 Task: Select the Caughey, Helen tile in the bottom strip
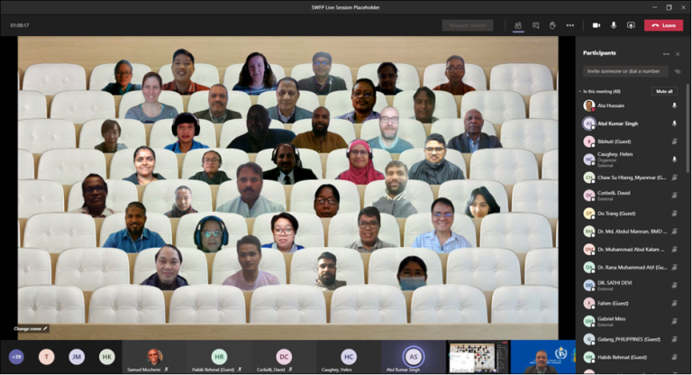[348, 357]
